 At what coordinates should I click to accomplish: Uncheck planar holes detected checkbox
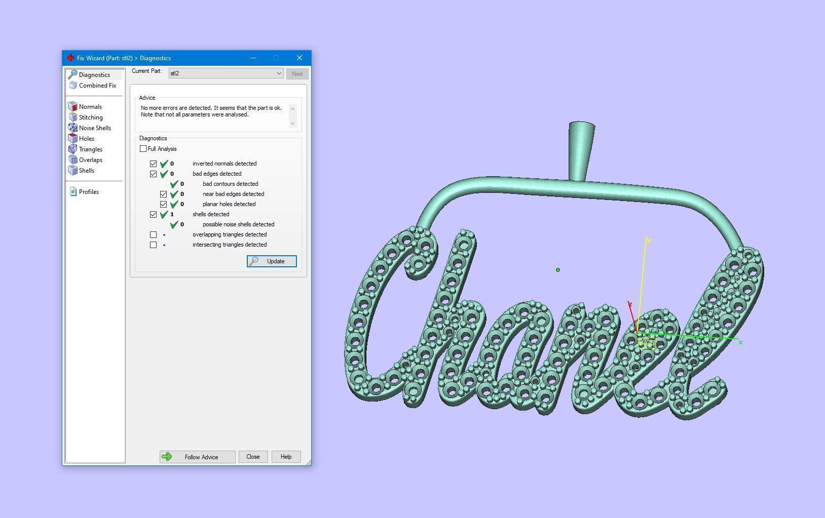(x=164, y=205)
